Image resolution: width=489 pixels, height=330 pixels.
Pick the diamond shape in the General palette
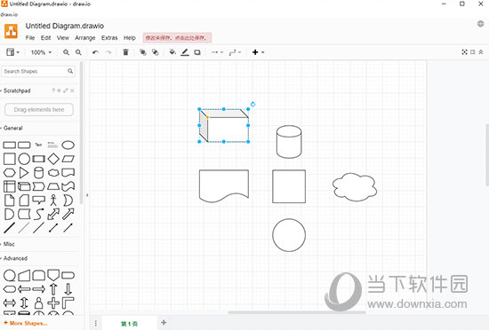click(53, 159)
